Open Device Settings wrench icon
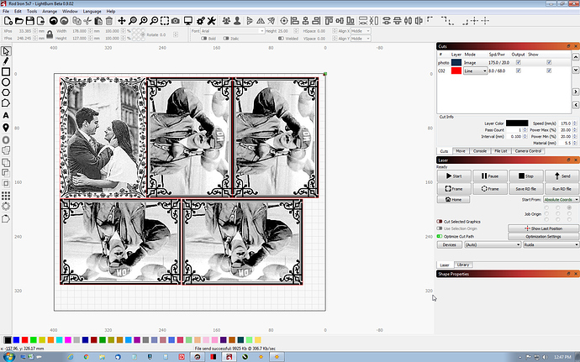This screenshot has height=362, width=580. pos(212,21)
